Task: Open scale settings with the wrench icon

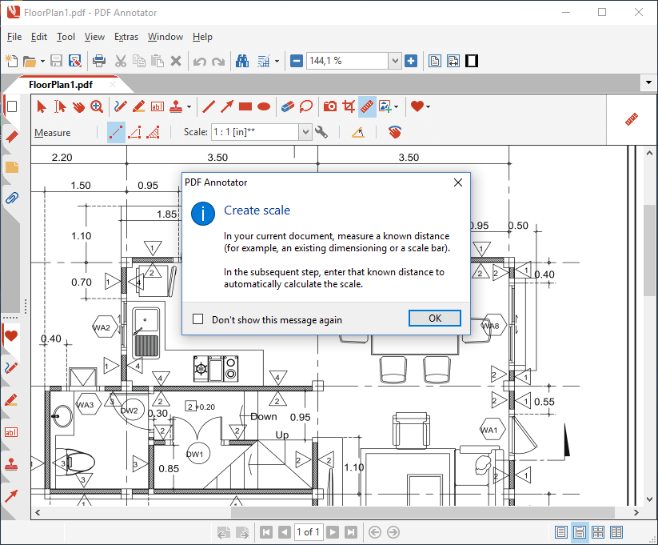Action: (x=321, y=132)
